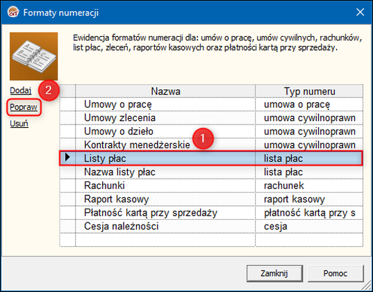Select the Płatność kartą przy sprzedaży row

211,213
